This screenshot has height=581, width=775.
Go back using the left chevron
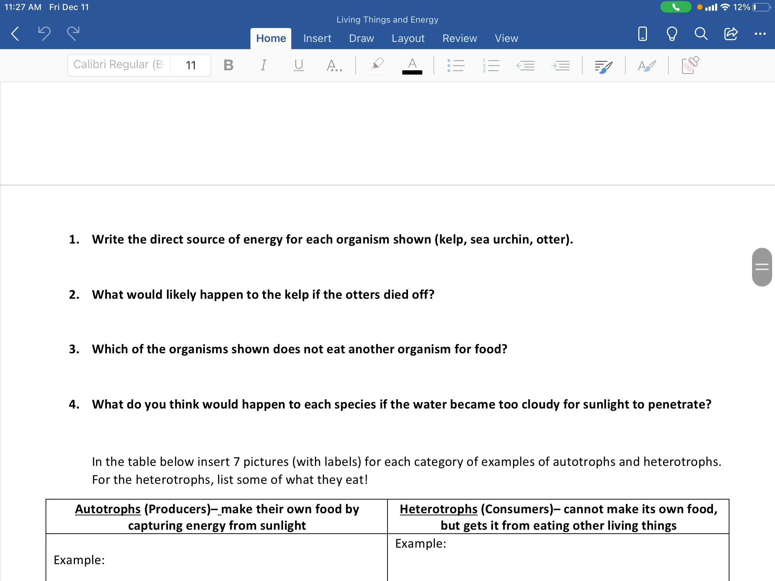pyautogui.click(x=15, y=34)
